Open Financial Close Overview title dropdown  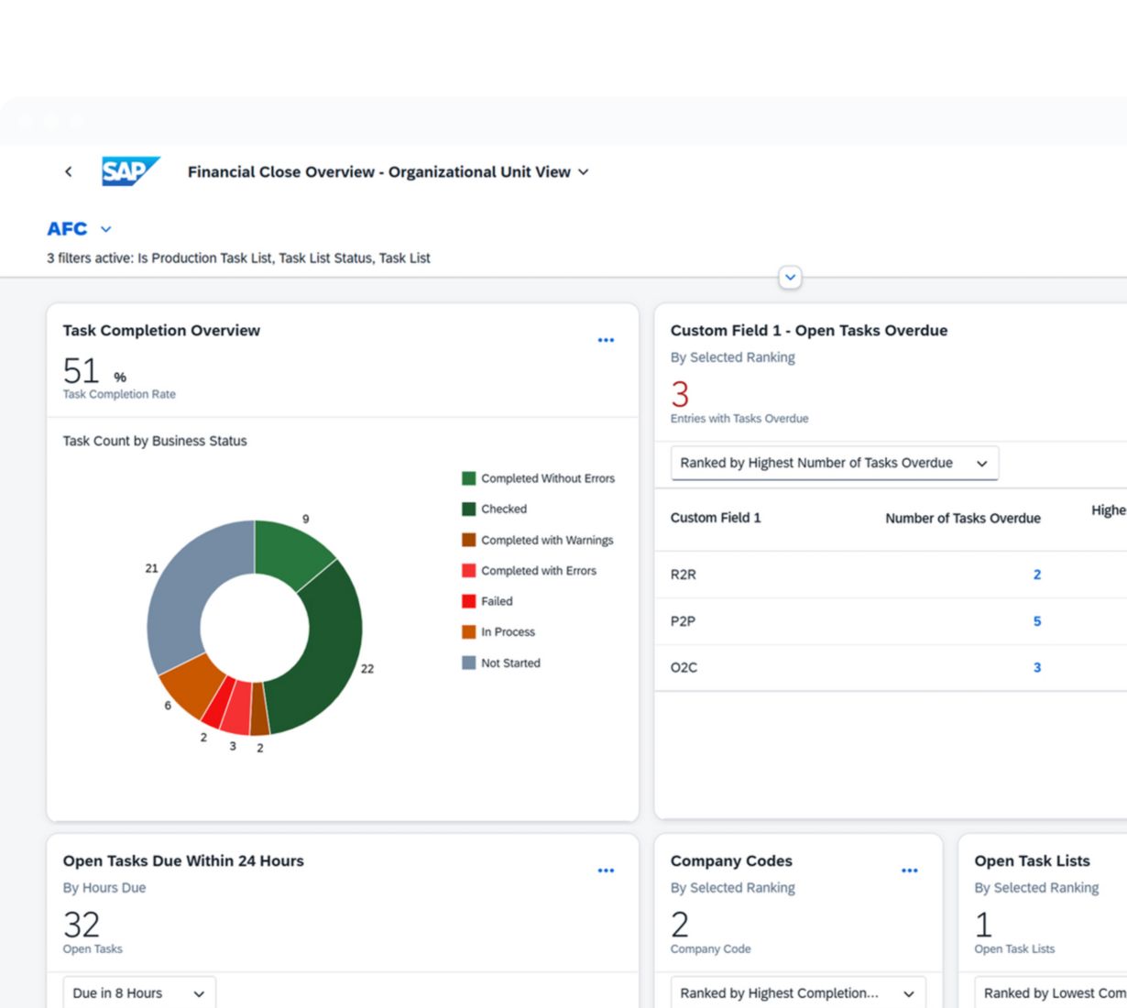[584, 172]
